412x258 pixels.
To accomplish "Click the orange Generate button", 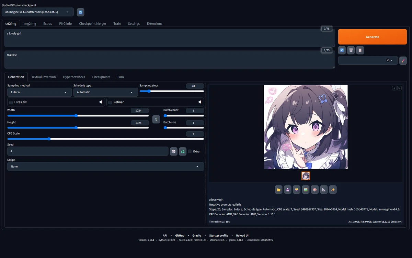I will tap(373, 37).
